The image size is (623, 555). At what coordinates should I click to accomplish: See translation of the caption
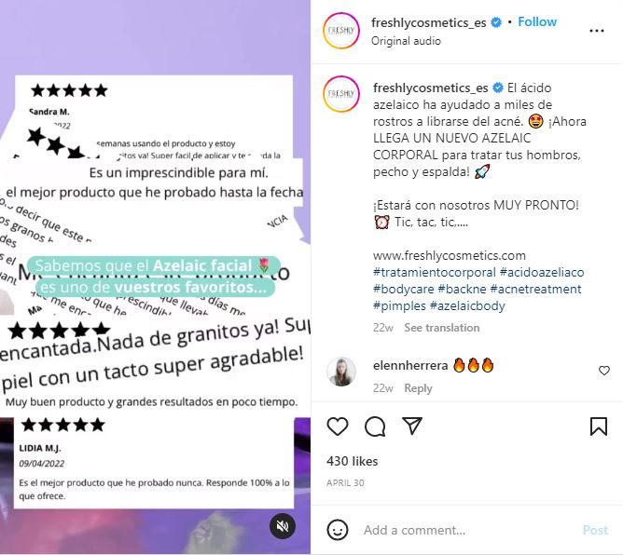pos(441,328)
